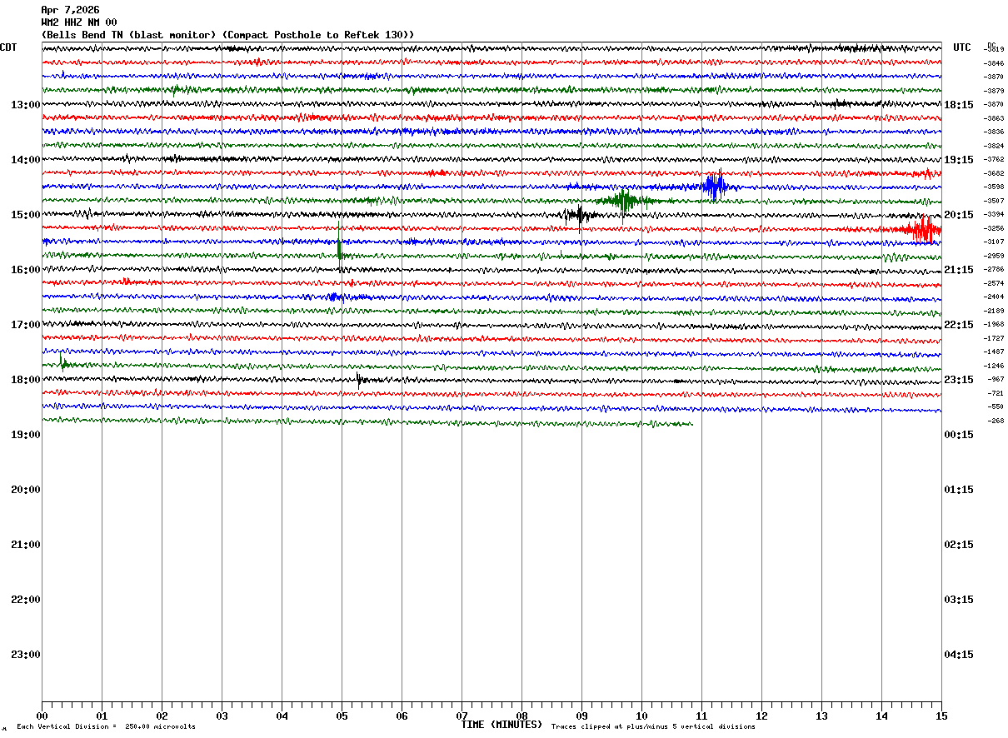Select the 20:00 CDT hour label
The image size is (1008, 738).
click(26, 490)
